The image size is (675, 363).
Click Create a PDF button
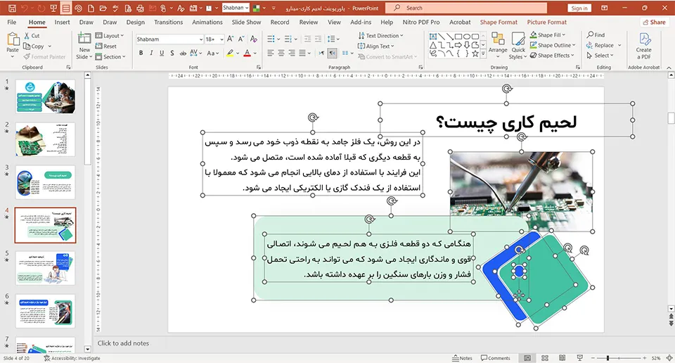[643, 46]
